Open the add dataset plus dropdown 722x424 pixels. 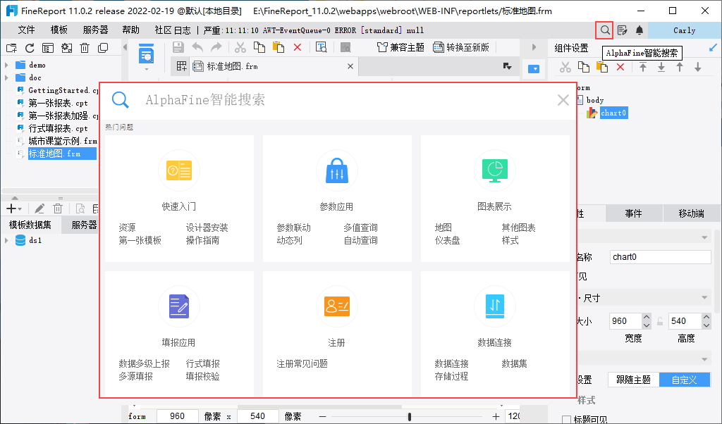click(x=14, y=208)
